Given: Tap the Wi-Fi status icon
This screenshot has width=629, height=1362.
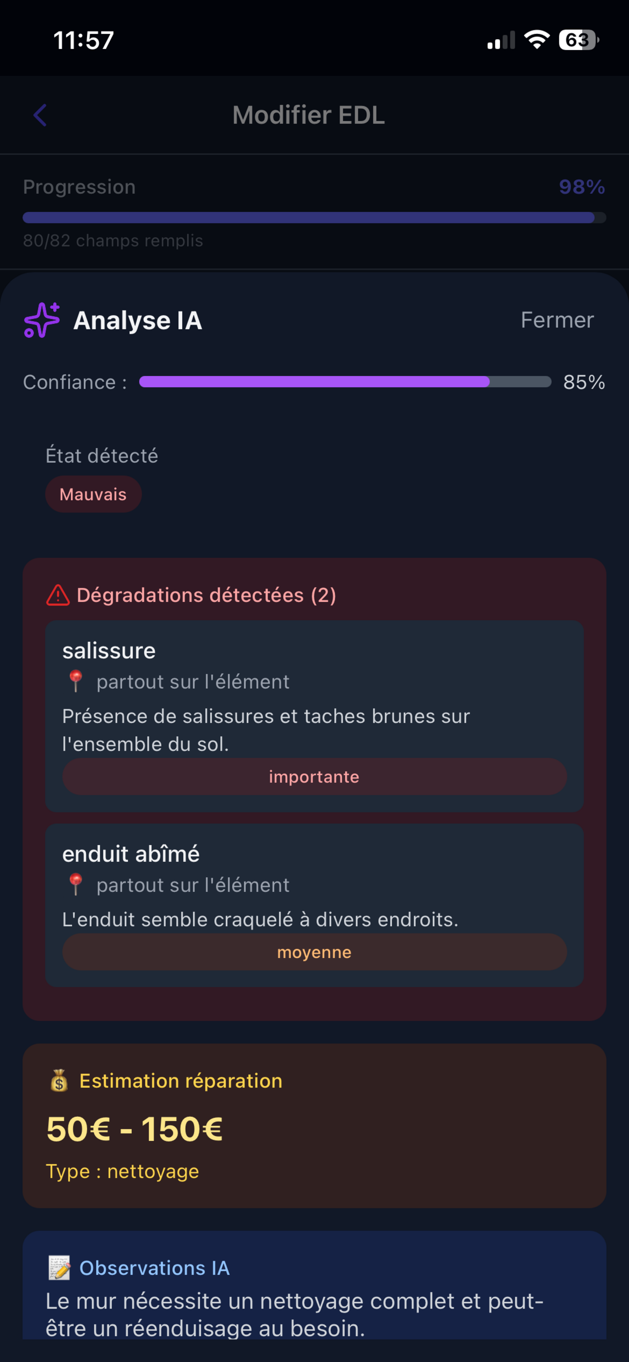Looking at the screenshot, I should point(536,40).
